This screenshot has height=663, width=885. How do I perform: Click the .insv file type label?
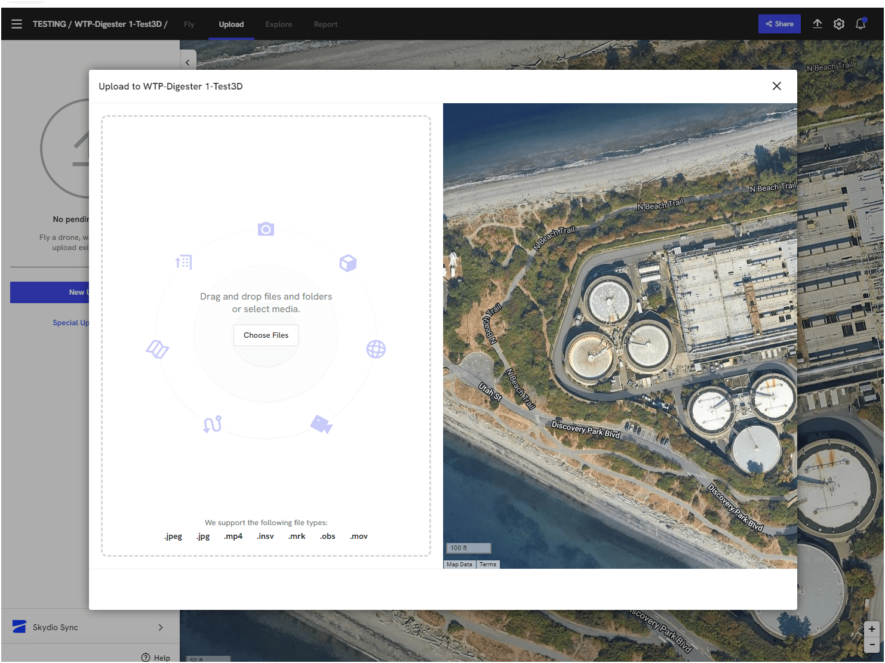265,536
